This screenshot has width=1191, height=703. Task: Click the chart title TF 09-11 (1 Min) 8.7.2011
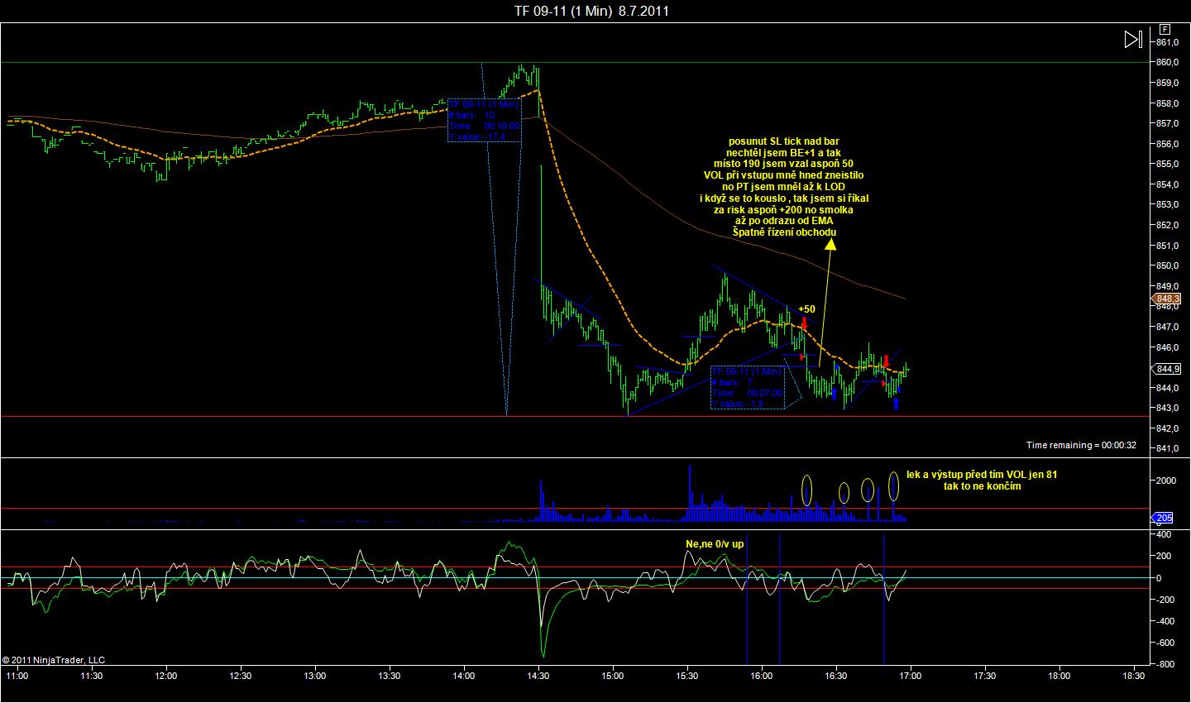tap(592, 11)
